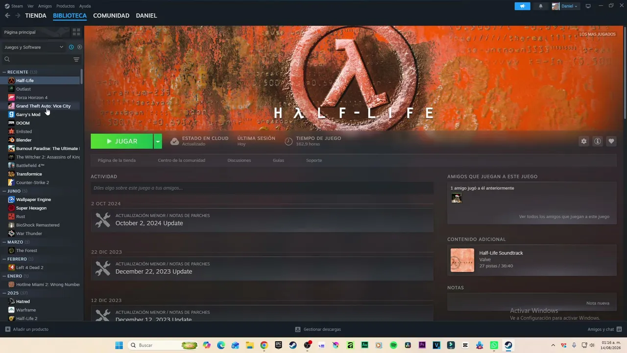The image size is (627, 353).
Task: Open the Ayuda menu
Action: point(85,6)
